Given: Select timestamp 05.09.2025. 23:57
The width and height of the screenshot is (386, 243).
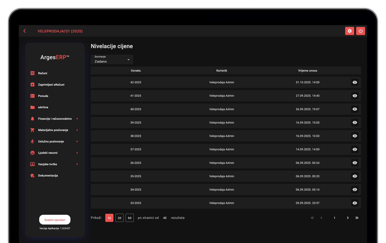Looking at the screenshot, I should tap(308, 203).
